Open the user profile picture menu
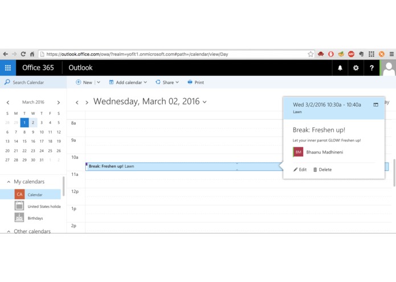 tap(389, 68)
